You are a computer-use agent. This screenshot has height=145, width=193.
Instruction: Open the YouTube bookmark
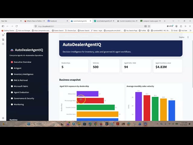coord(183,31)
